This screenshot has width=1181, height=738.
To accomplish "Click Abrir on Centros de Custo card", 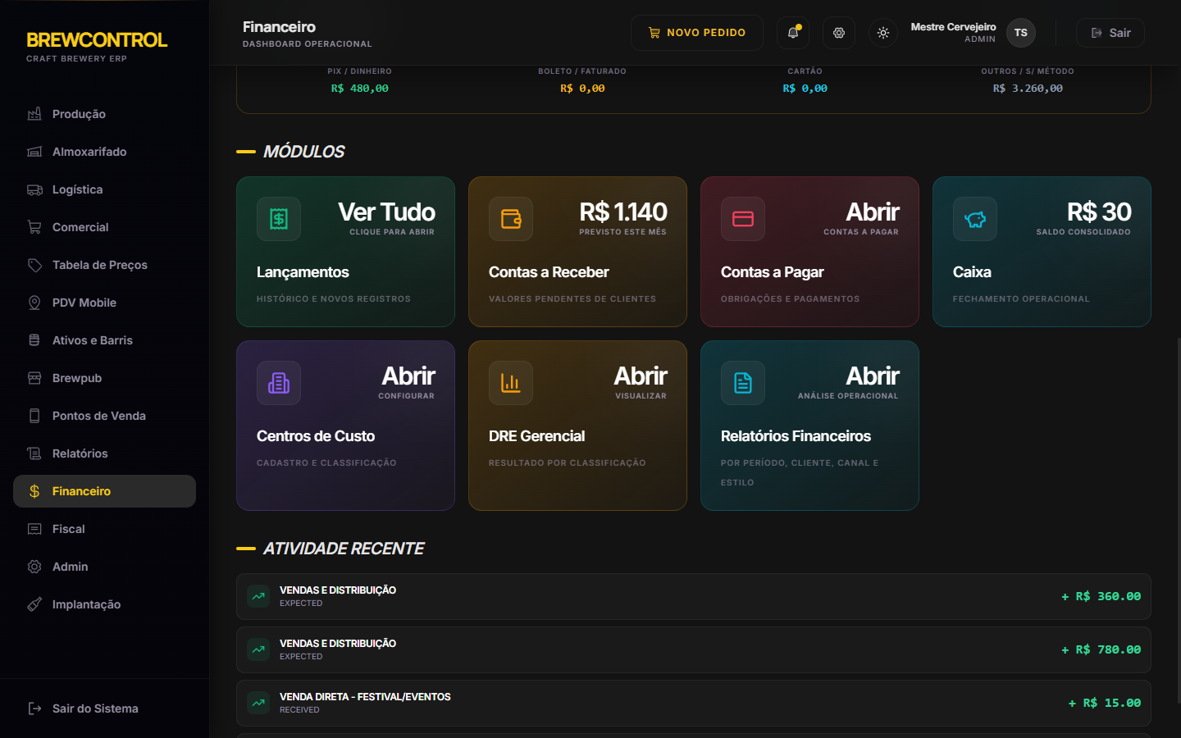I will point(408,376).
